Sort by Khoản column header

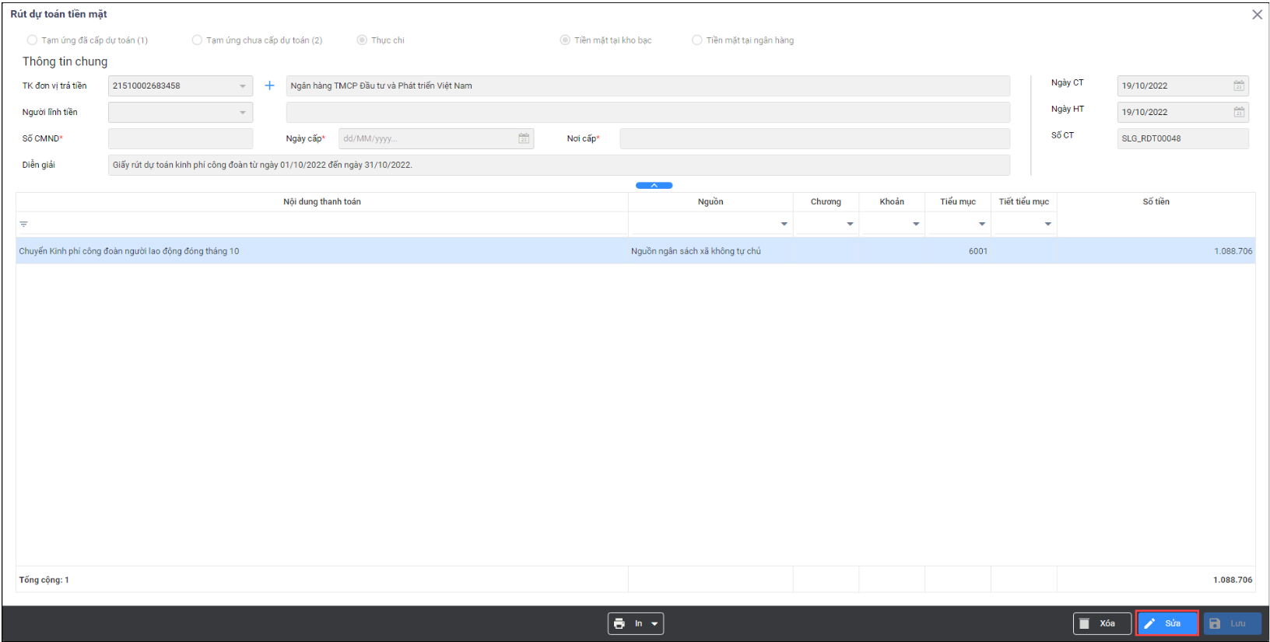pos(892,202)
